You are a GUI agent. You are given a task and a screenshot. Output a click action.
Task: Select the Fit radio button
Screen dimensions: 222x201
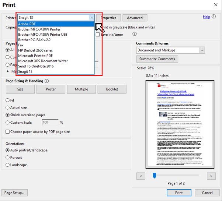(7, 100)
